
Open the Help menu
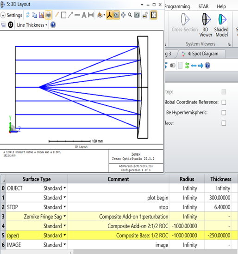coord(221,6)
